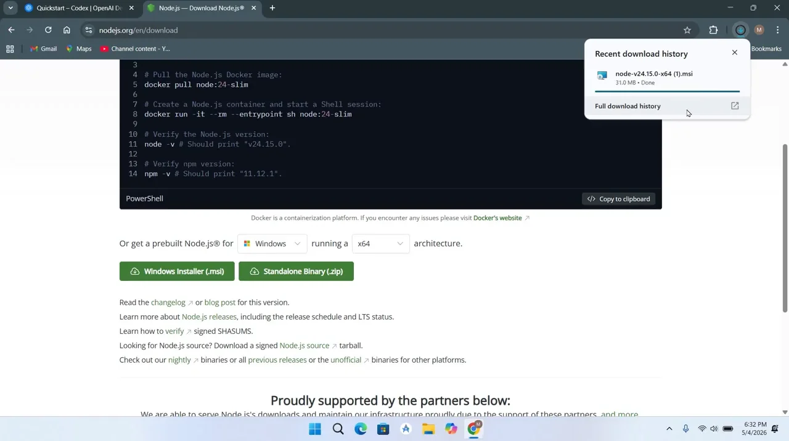Open node-v24.15.0-x64 (1).msi download entry
The width and height of the screenshot is (789, 441).
667,78
